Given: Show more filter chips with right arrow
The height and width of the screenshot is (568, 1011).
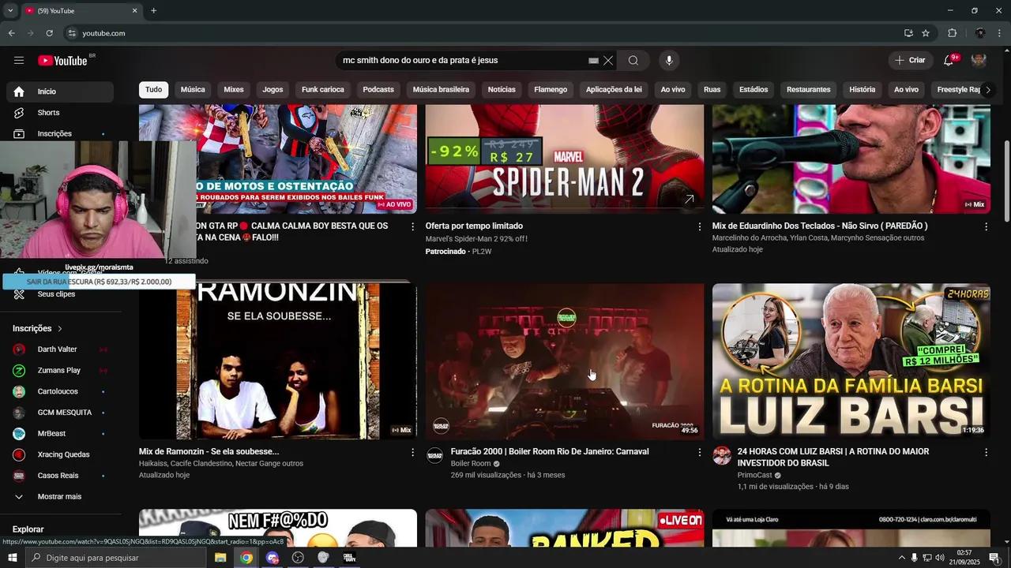Looking at the screenshot, I should (987, 90).
